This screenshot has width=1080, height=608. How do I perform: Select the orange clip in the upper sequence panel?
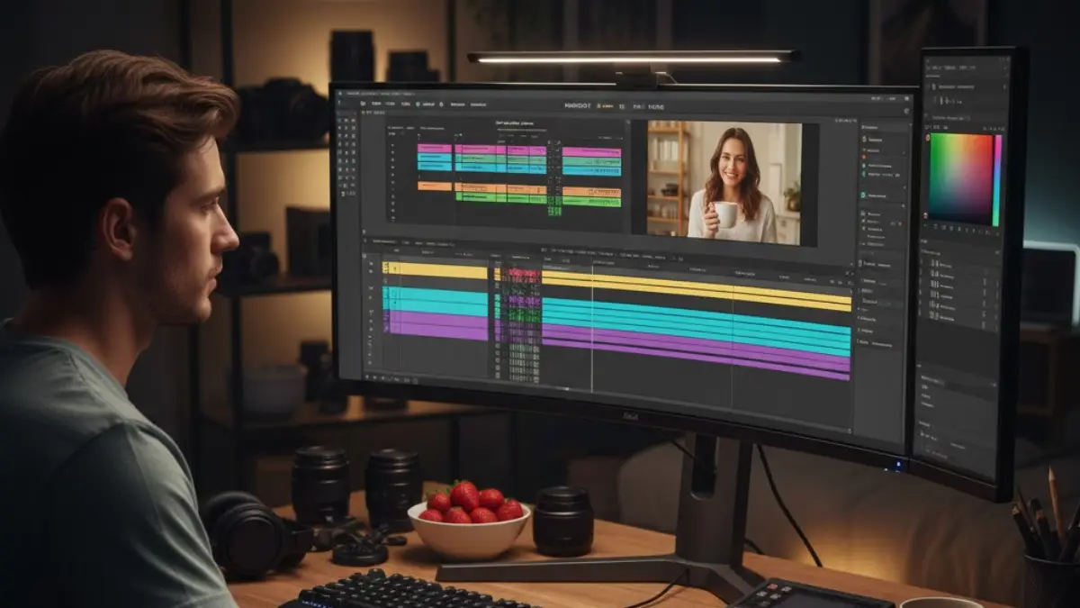click(x=435, y=186)
